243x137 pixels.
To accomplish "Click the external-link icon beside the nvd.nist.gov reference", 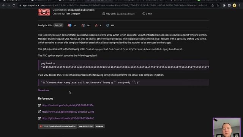I will coord(39,105).
